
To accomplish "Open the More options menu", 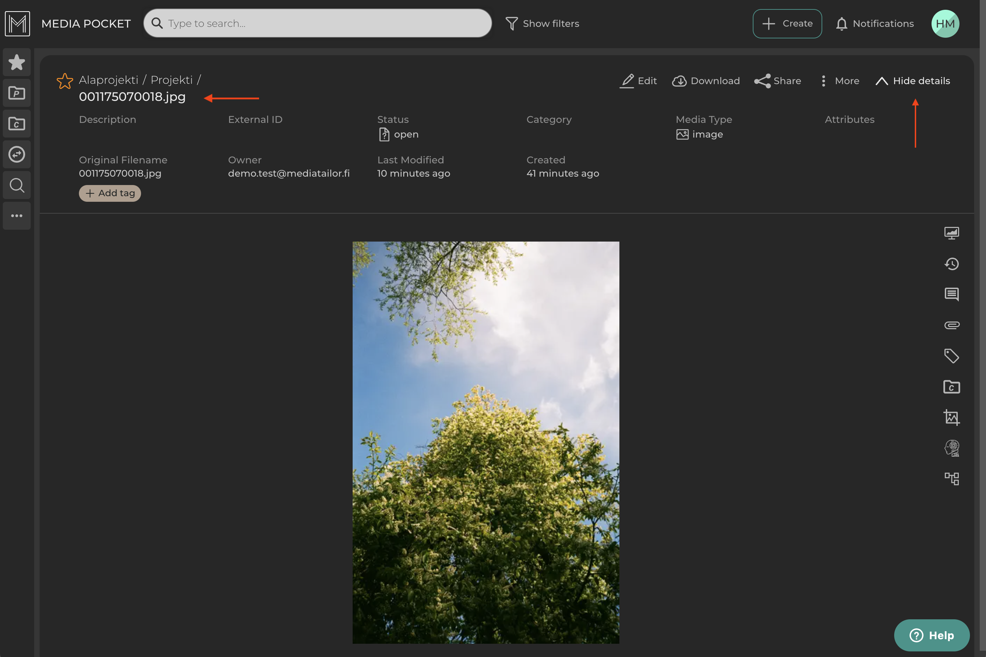I will pos(839,81).
